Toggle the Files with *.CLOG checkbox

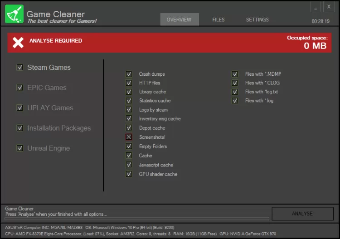coord(235,83)
